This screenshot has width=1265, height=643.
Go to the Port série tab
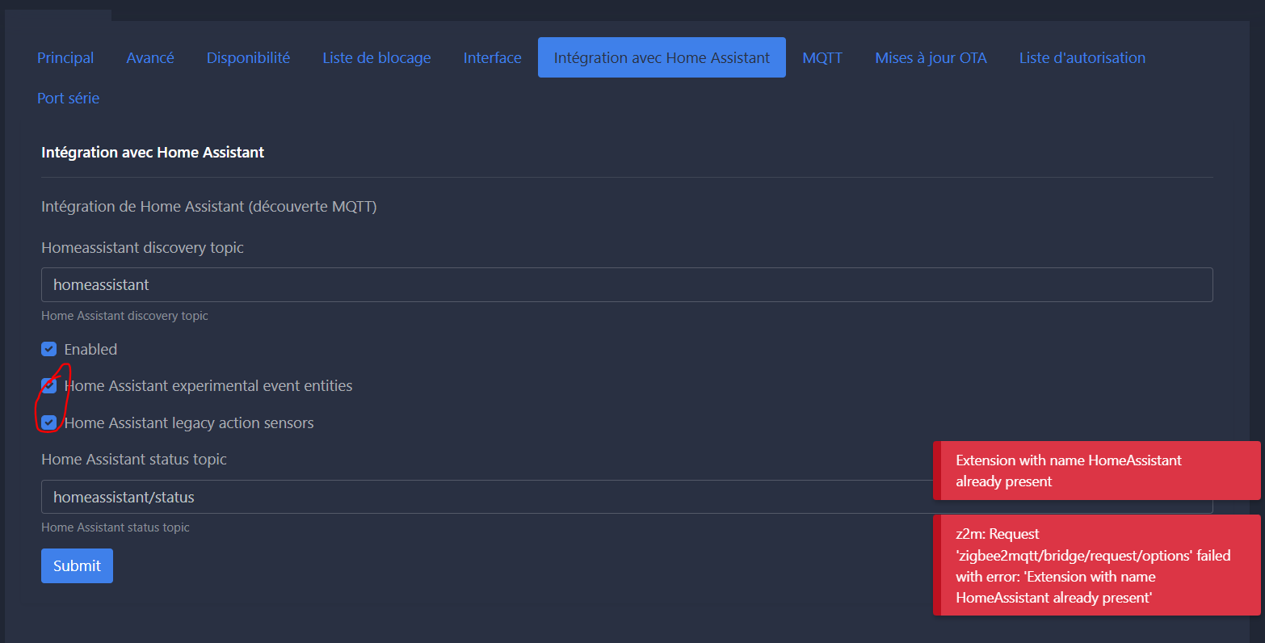point(68,98)
